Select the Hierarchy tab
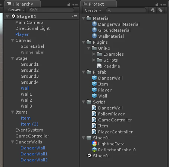 click(x=22, y=4)
